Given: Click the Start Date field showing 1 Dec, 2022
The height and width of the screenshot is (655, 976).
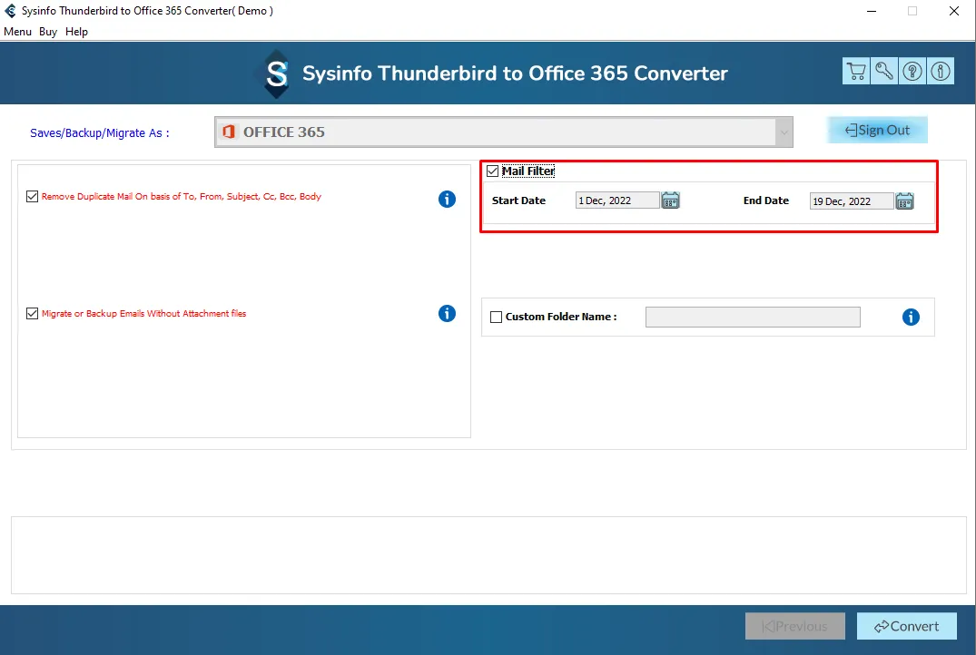Looking at the screenshot, I should coord(616,200).
